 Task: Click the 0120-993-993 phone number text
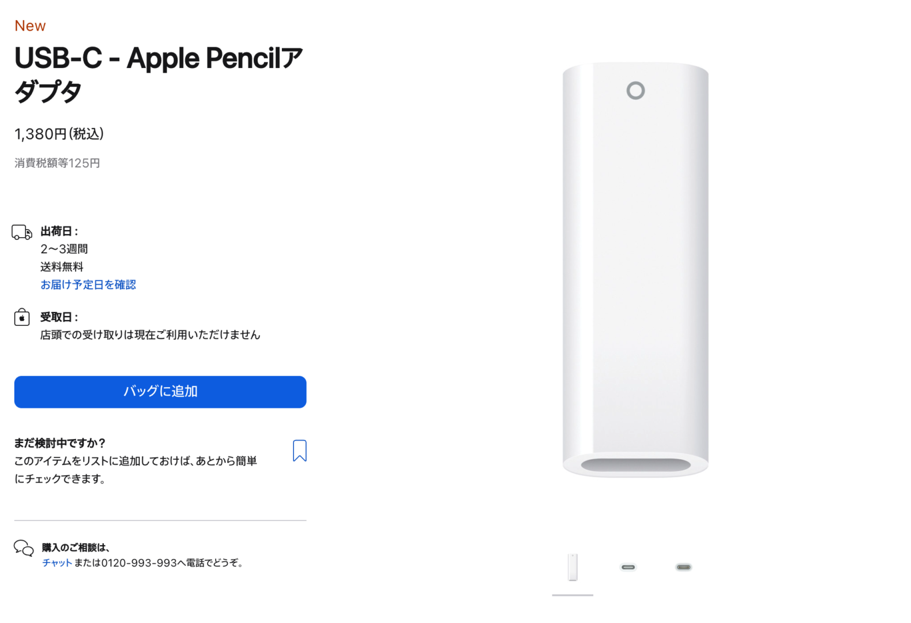pyautogui.click(x=139, y=563)
